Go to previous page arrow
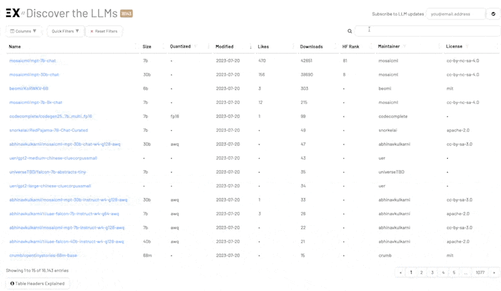Image resolution: width=501 pixels, height=291 pixels. (400, 272)
